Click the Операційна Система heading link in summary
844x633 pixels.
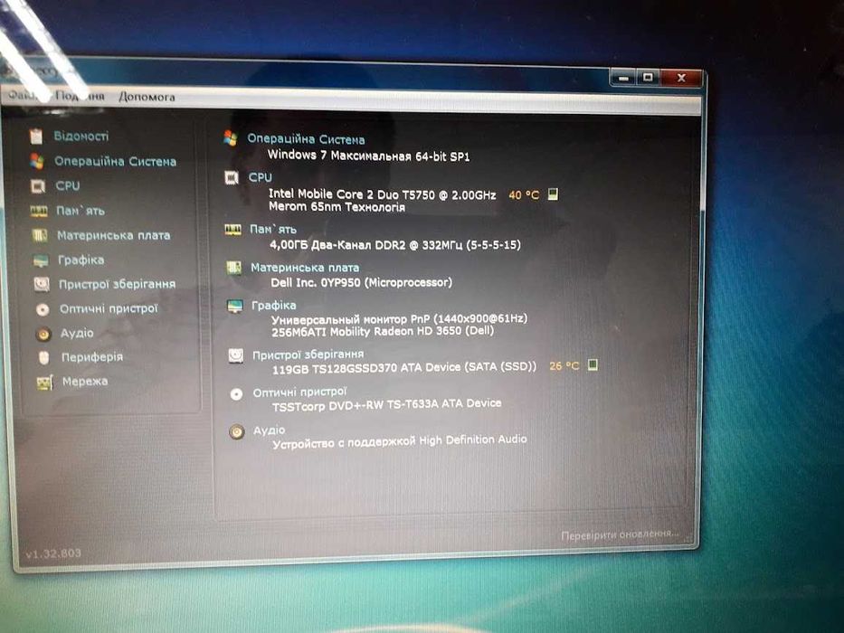click(306, 139)
